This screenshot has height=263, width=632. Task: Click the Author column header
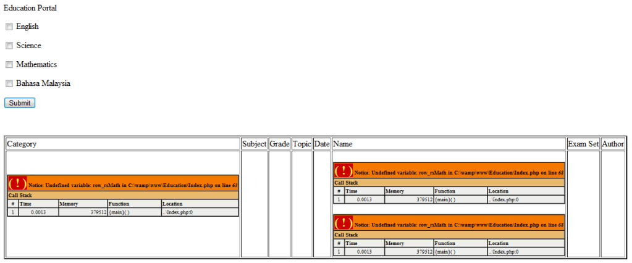point(613,144)
